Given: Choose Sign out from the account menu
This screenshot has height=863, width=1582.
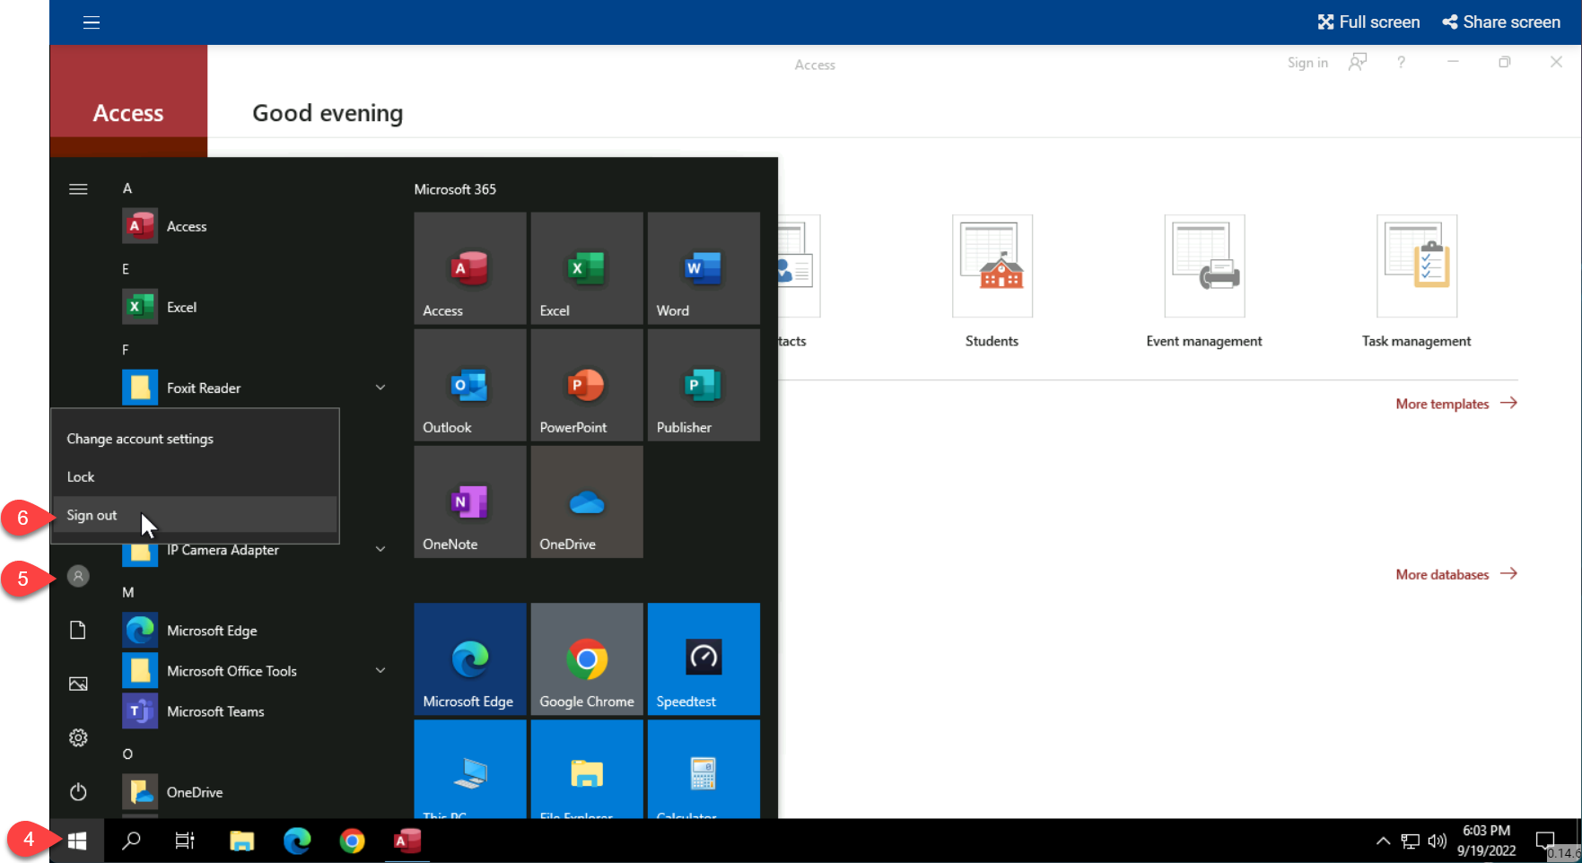Looking at the screenshot, I should tap(195, 515).
